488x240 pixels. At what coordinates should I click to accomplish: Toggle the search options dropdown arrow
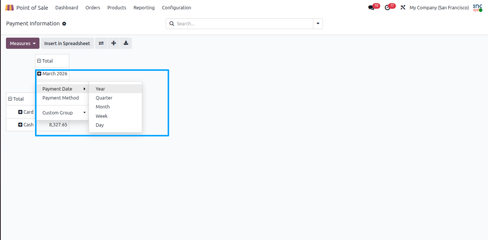point(318,23)
